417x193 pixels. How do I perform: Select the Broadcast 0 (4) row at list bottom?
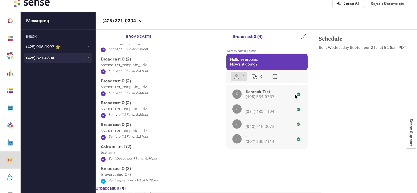point(139,189)
